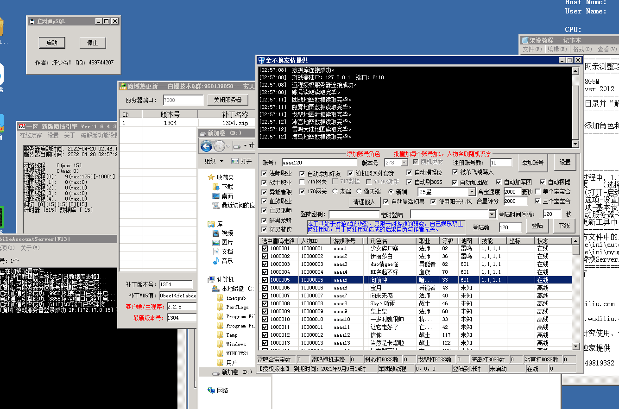This screenshot has width=619, height=409.
Task: Click the Explorer back arrow button
Action: click(x=207, y=146)
